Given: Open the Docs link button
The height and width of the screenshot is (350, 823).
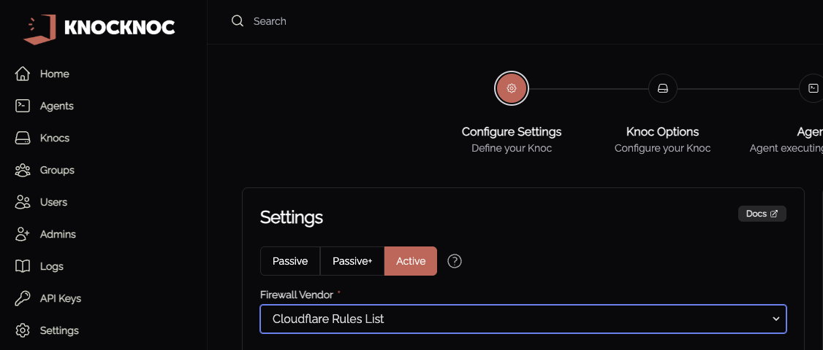Looking at the screenshot, I should click(x=762, y=214).
